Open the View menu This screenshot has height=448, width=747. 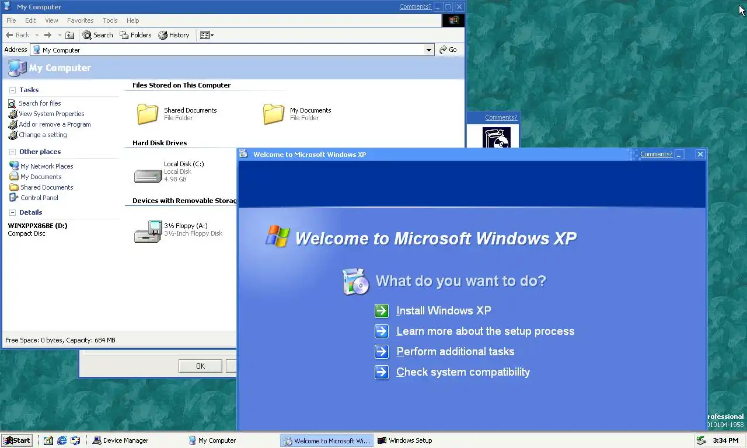click(51, 20)
